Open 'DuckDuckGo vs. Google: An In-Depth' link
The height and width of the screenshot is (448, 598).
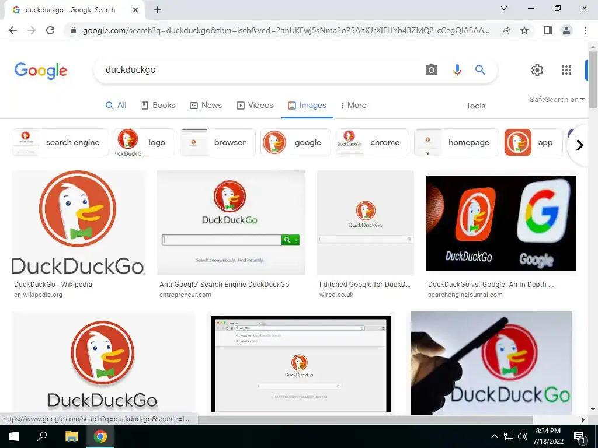491,285
